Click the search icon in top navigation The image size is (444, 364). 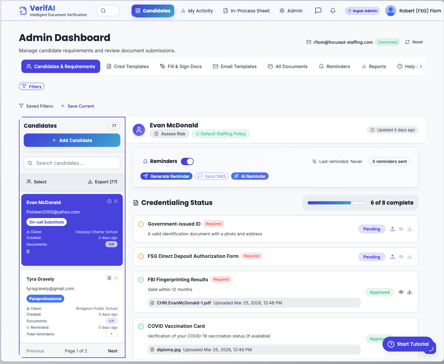pos(104,11)
